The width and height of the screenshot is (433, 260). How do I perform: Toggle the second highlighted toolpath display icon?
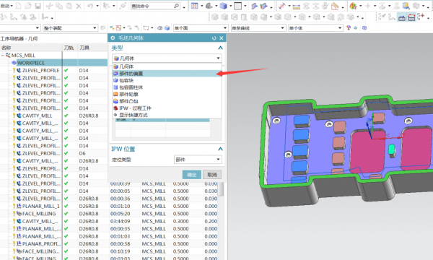tap(411, 17)
